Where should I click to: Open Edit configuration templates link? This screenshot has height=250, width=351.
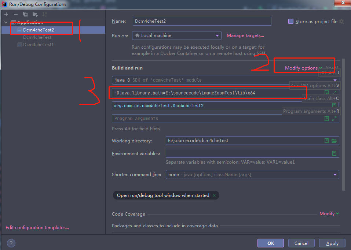tap(37, 227)
